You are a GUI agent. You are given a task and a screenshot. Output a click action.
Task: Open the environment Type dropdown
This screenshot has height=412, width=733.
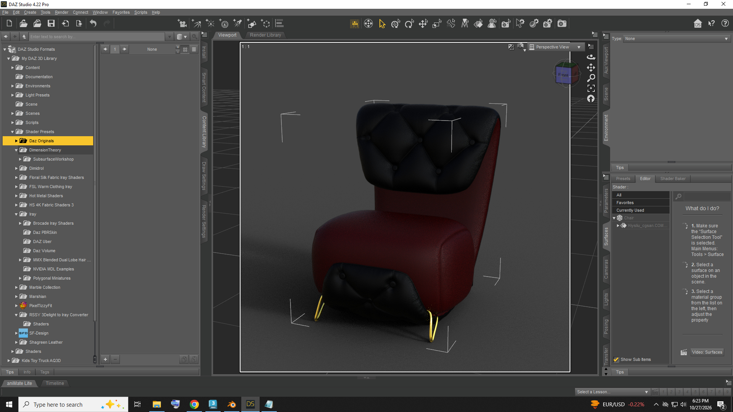(676, 39)
